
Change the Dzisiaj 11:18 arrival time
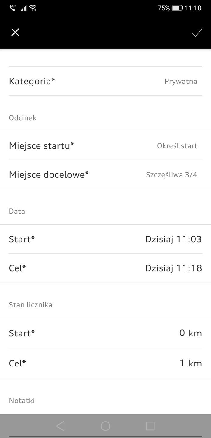(x=173, y=268)
